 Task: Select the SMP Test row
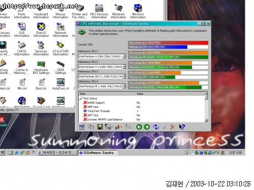142,107
